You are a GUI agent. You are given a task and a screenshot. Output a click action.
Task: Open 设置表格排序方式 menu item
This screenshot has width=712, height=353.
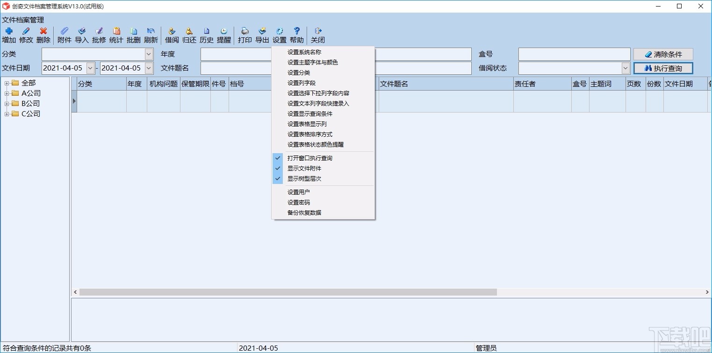pos(323,134)
